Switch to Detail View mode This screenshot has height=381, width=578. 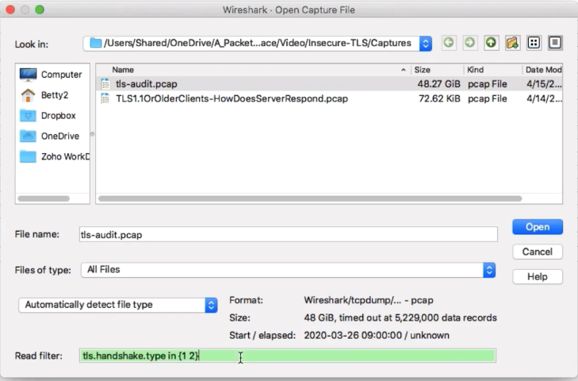click(x=555, y=43)
